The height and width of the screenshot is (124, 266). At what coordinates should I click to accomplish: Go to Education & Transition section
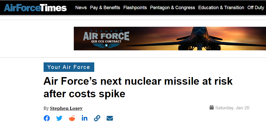coord(221,8)
